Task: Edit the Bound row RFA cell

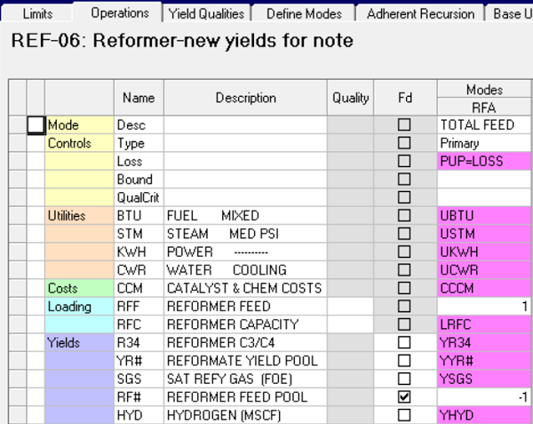Action: (x=484, y=180)
